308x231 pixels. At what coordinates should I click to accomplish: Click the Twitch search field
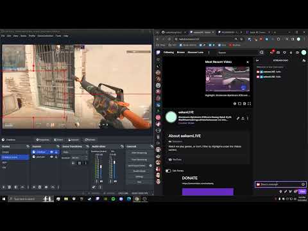point(237,53)
